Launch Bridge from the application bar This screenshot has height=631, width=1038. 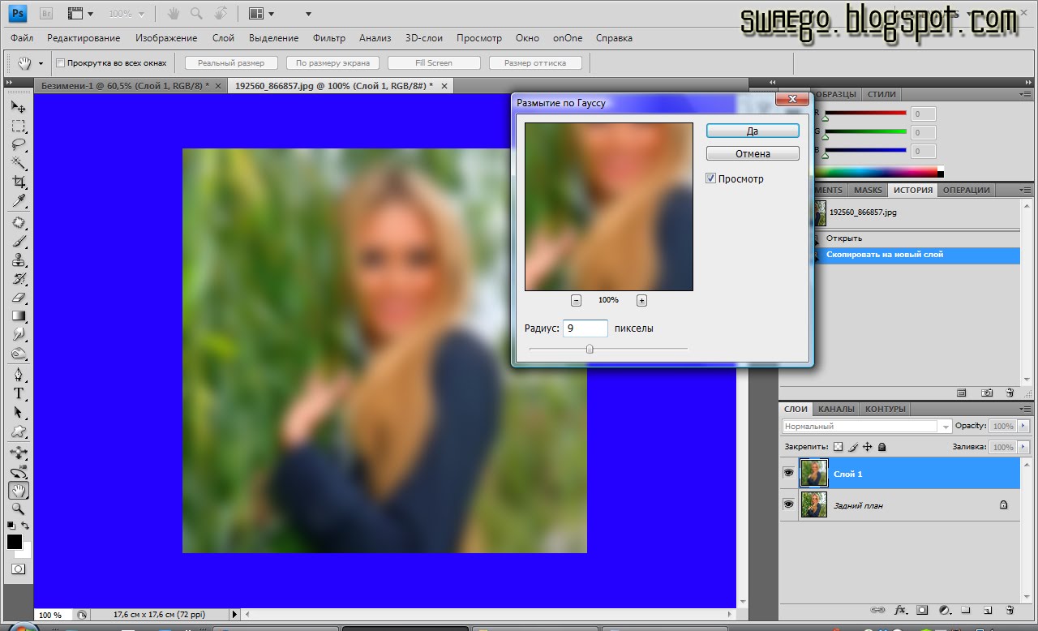pos(46,13)
